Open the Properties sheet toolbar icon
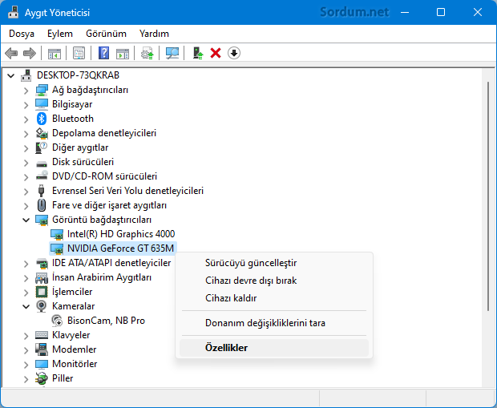The image size is (497, 408). point(79,53)
